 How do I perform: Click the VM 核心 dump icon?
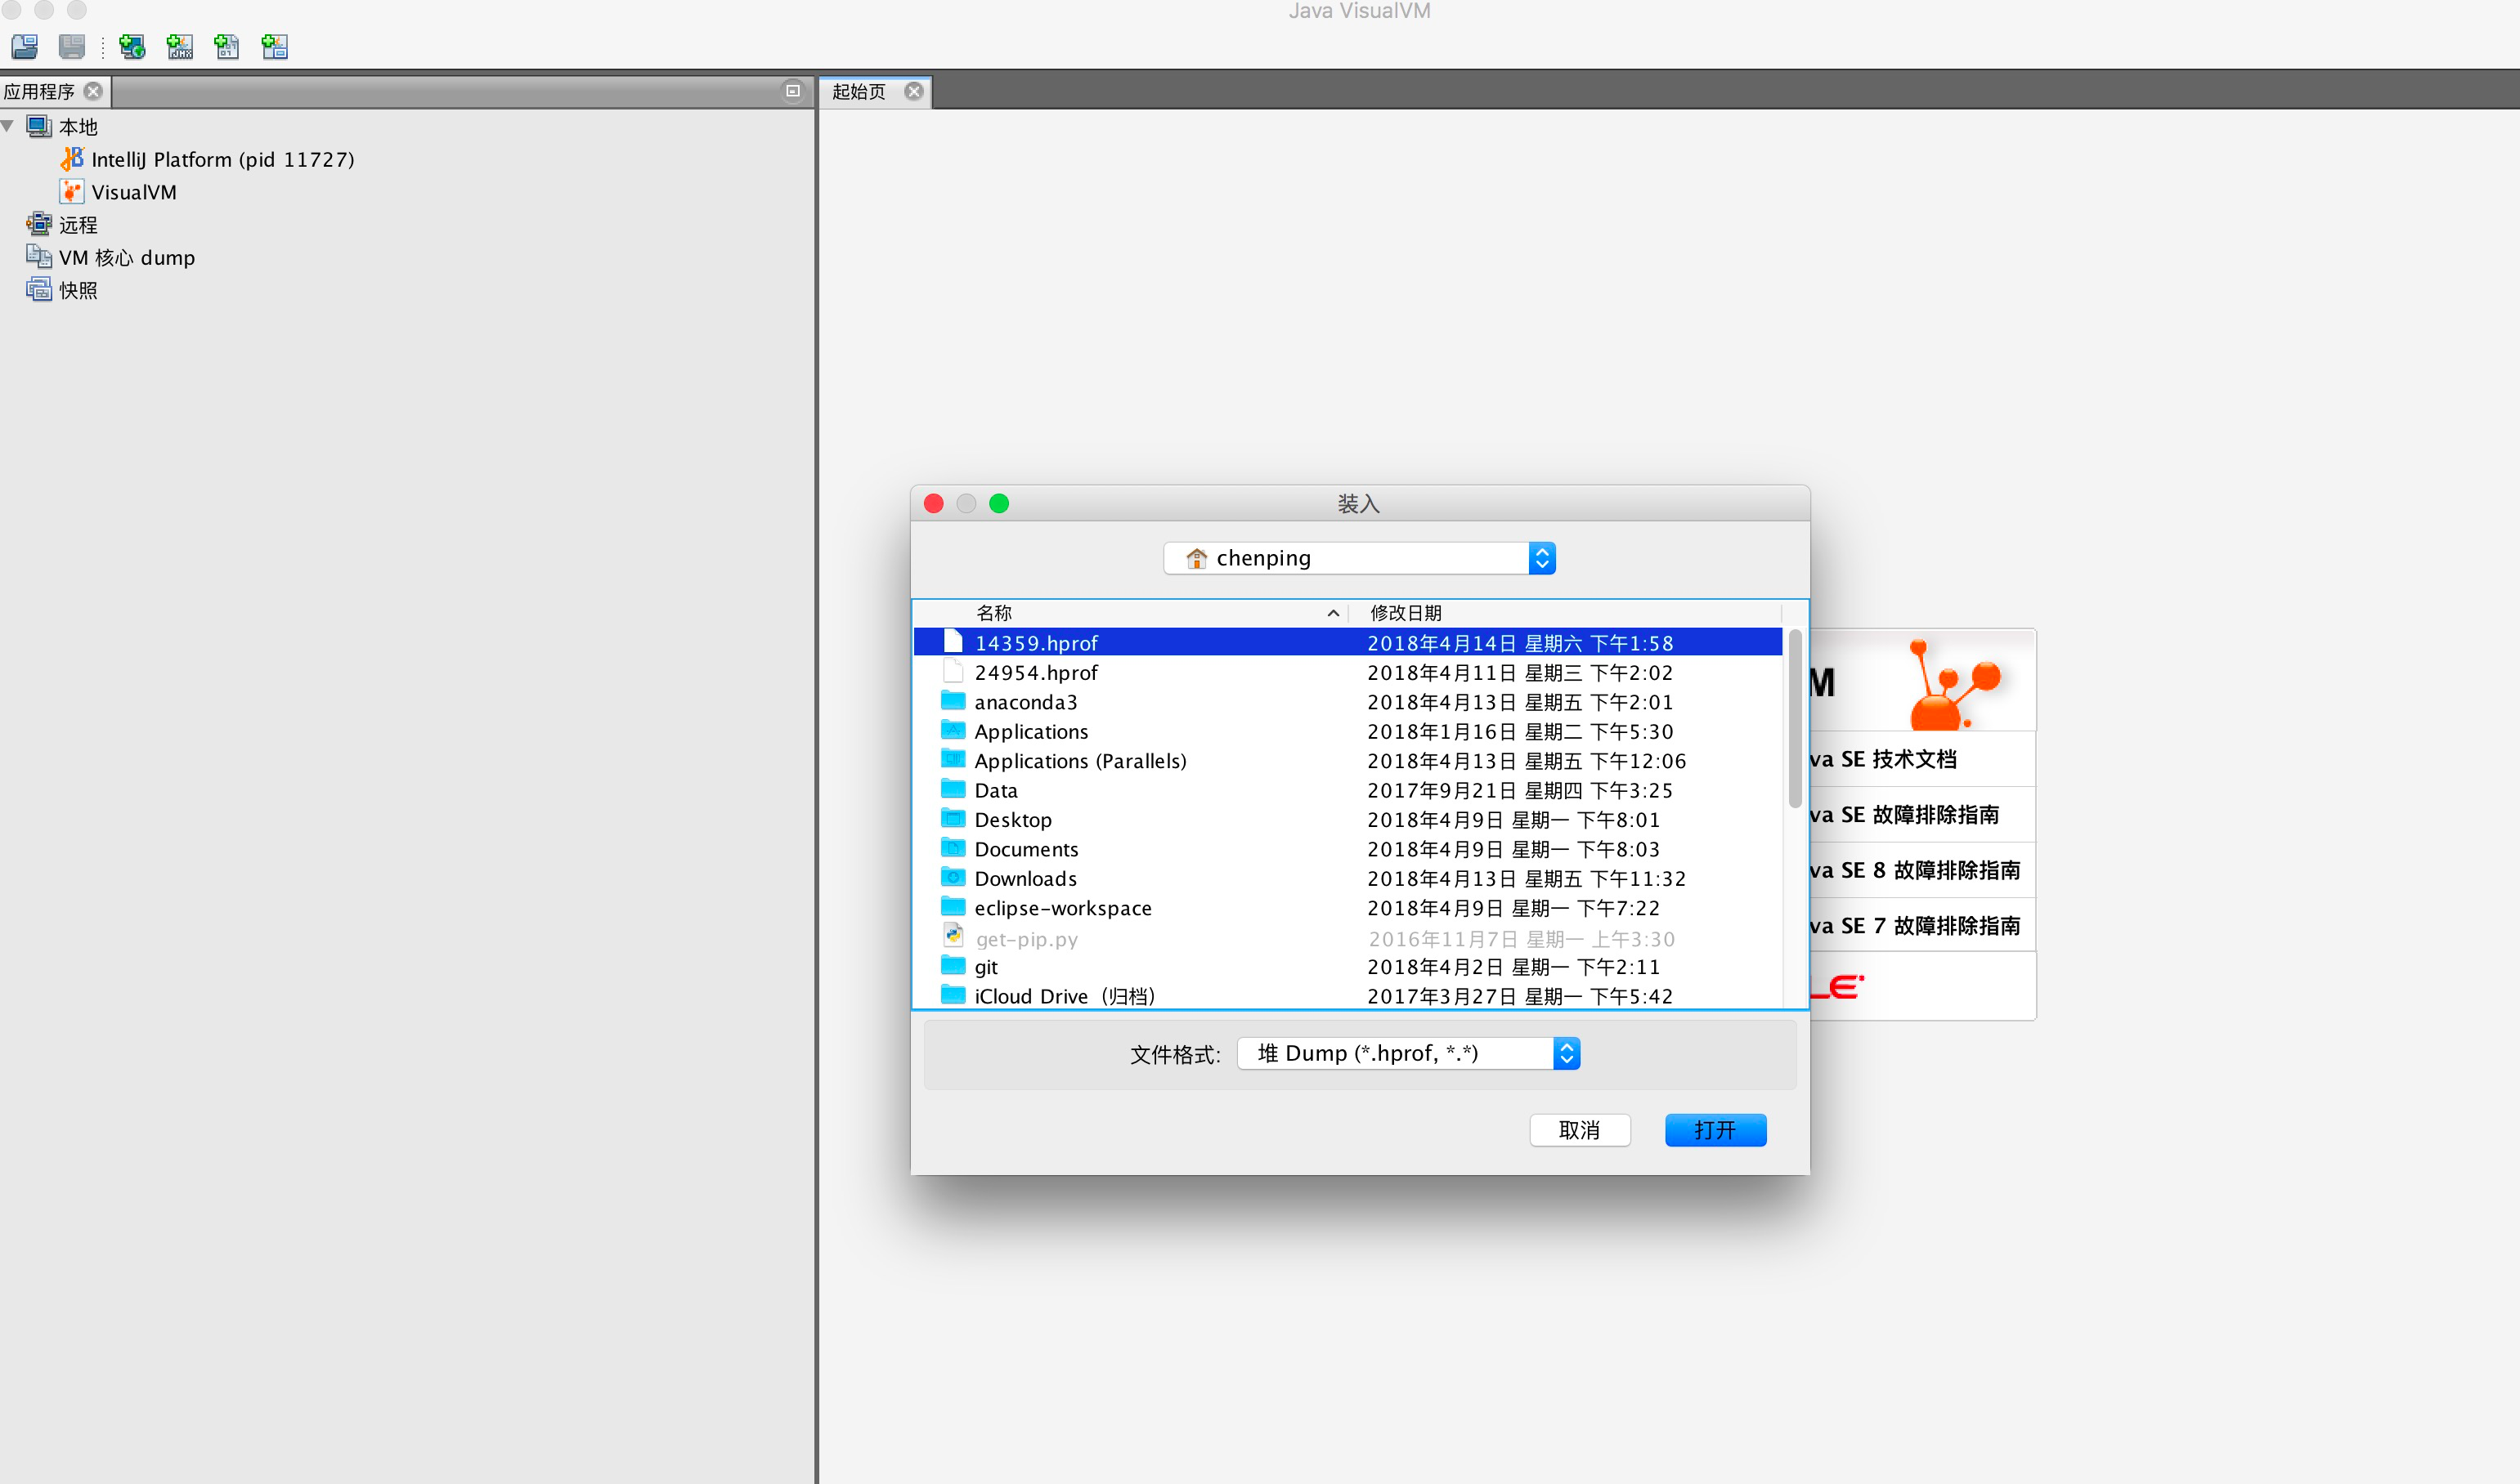(38, 257)
